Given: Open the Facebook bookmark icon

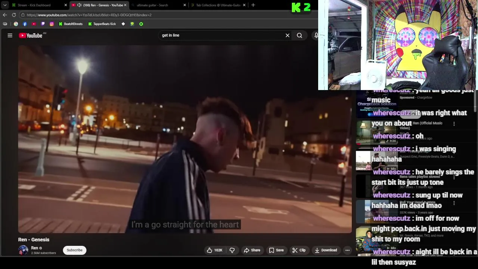Looking at the screenshot, I should (x=25, y=24).
